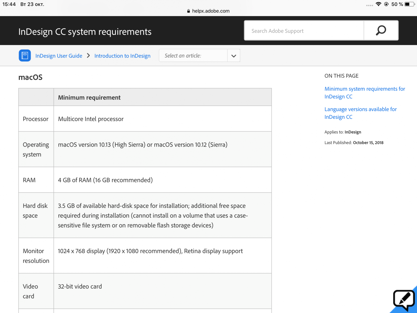
Task: Go to Introduction to InDesign breadcrumb
Action: (x=122, y=56)
